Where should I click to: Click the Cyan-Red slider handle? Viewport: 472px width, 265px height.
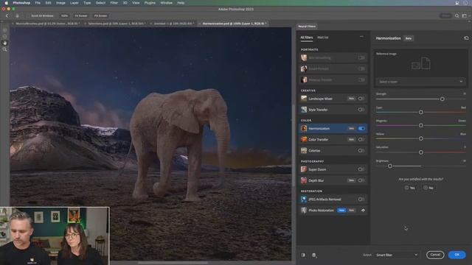click(421, 112)
